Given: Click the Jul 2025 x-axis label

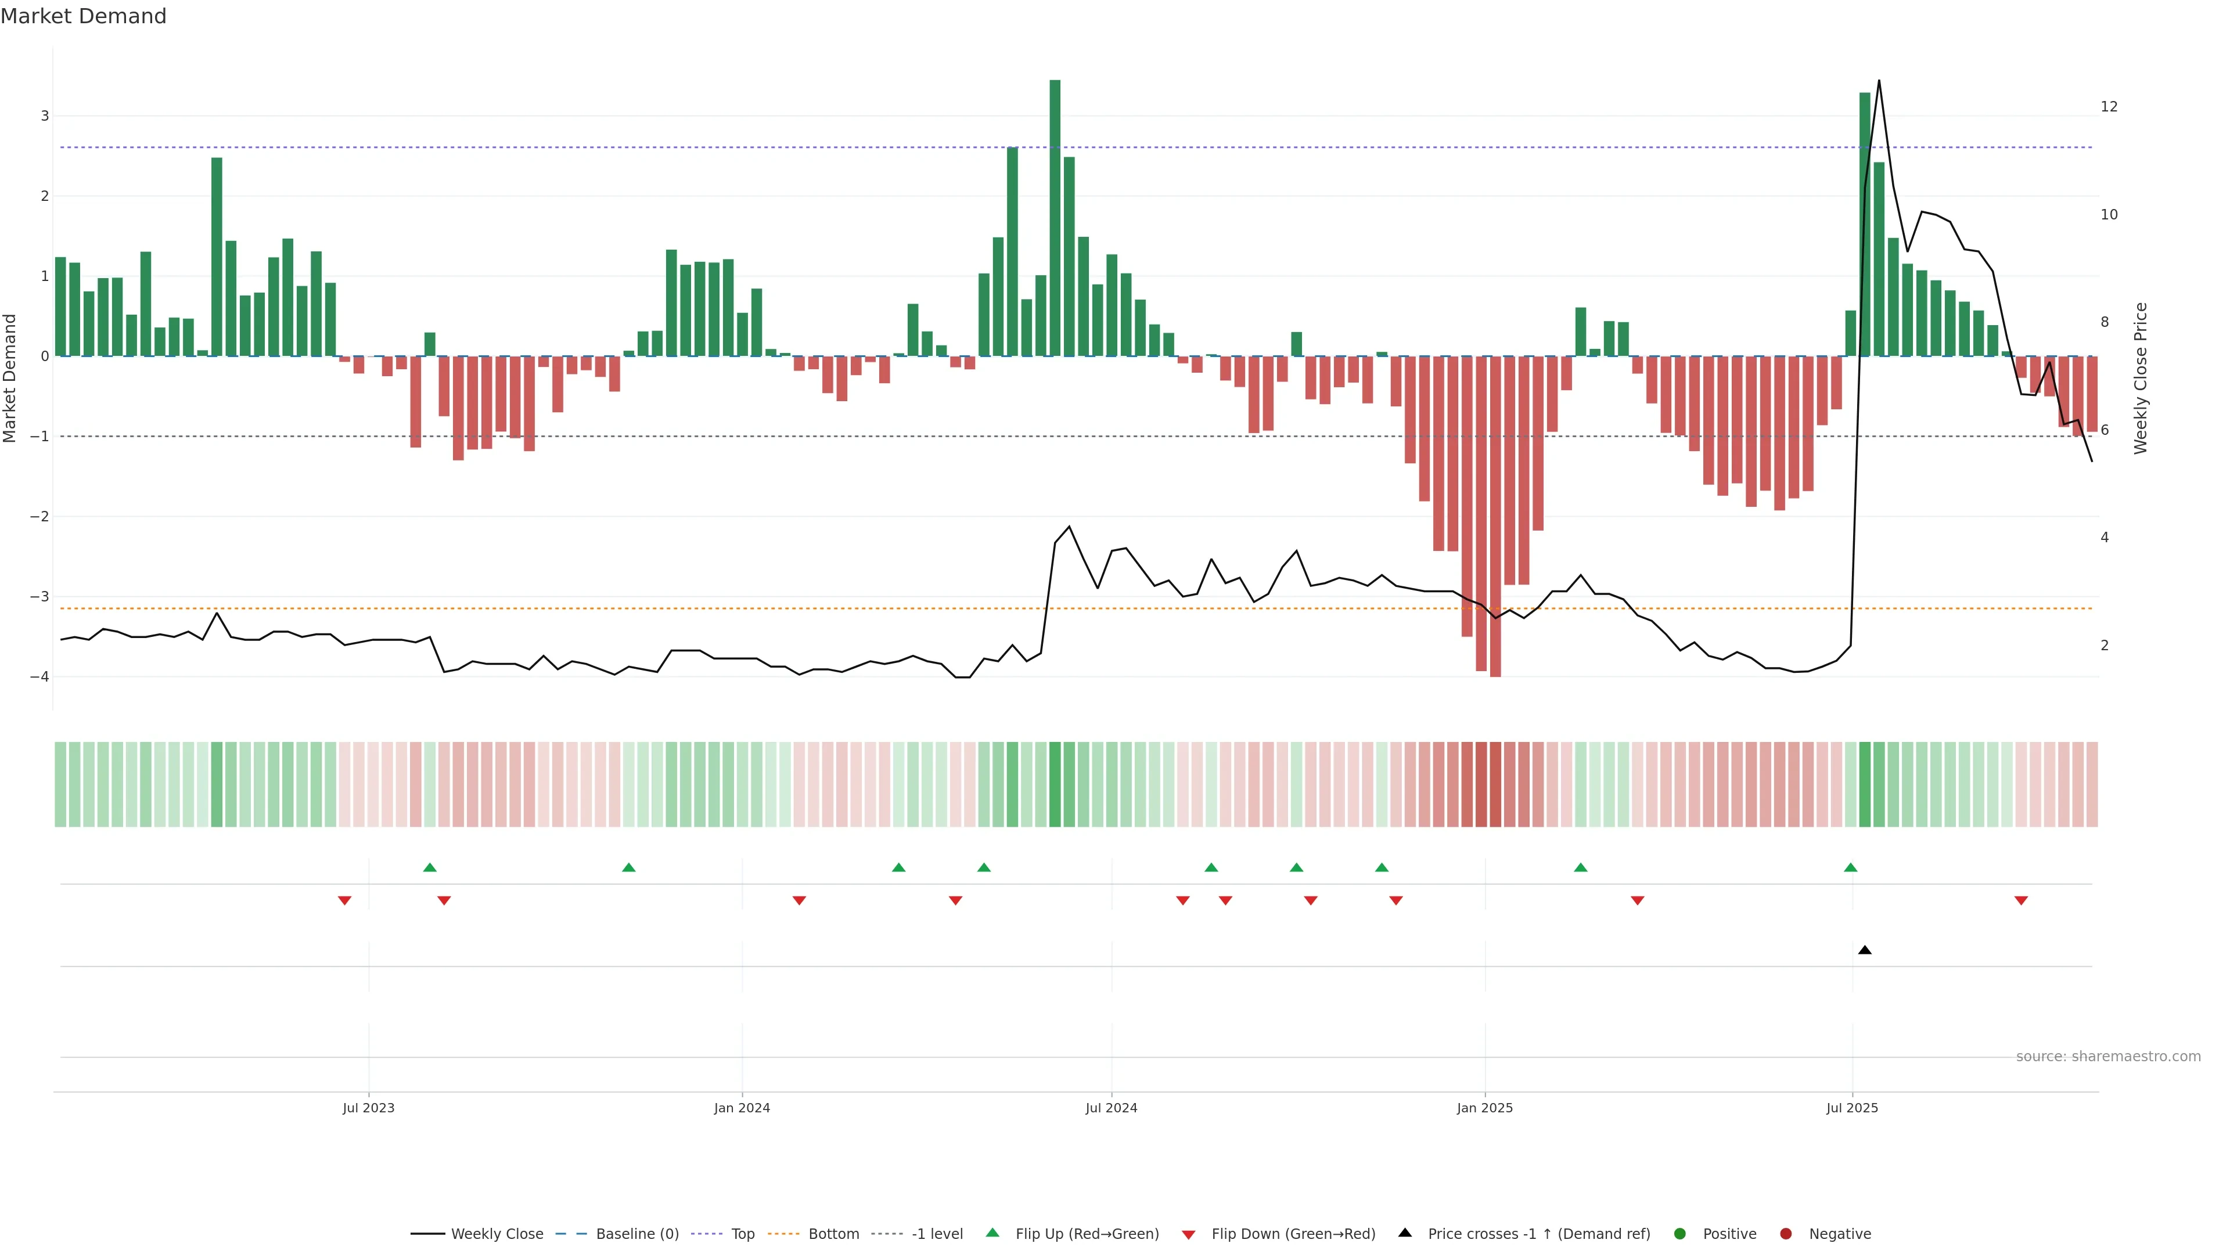Looking at the screenshot, I should [x=1852, y=1109].
